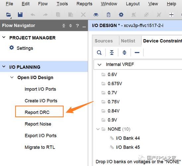Collapse all in Device Constraints panel
The height and width of the screenshot is (166, 182).
112,52
